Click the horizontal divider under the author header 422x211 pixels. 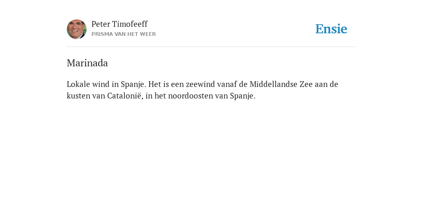[x=211, y=47]
